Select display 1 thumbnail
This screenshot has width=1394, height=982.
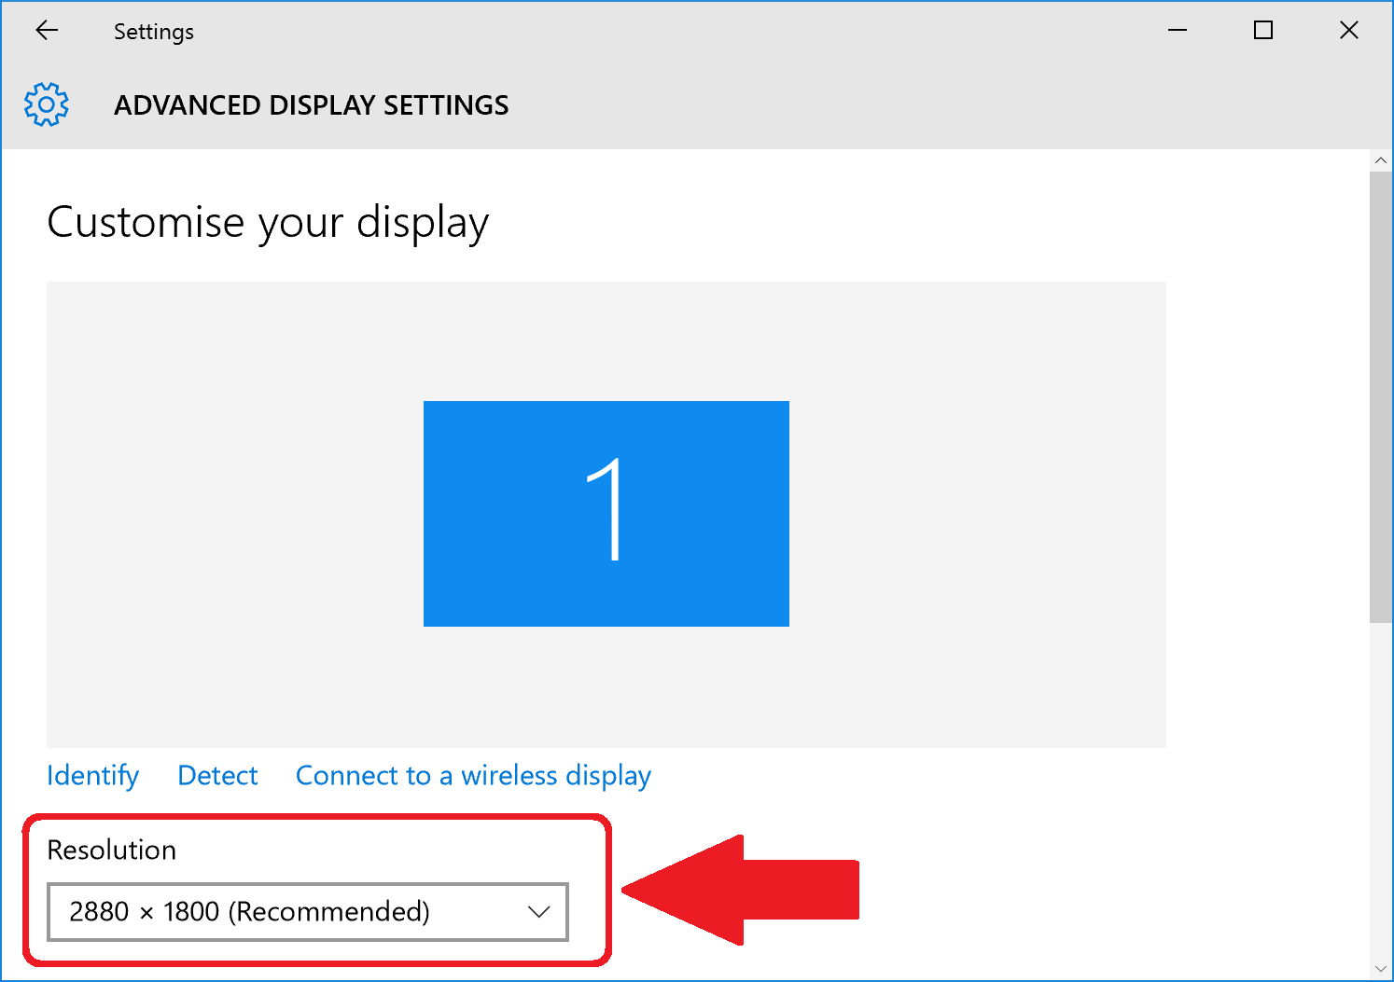pos(606,513)
